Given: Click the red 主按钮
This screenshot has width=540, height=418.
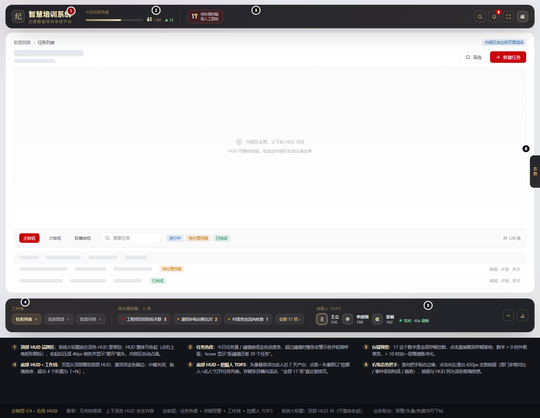Looking at the screenshot, I should pos(29,238).
